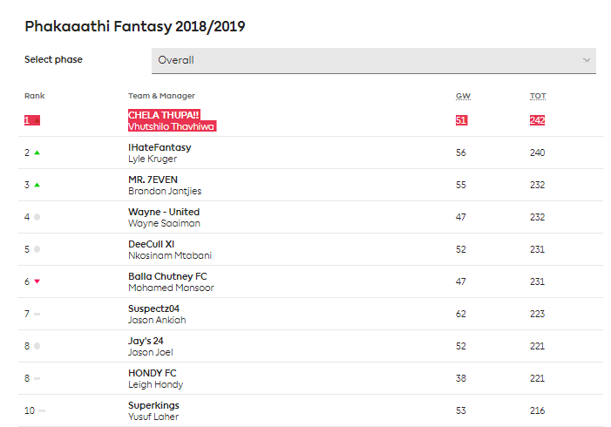Open CHELA THUPA!! team link
This screenshot has height=427, width=611.
(x=166, y=114)
